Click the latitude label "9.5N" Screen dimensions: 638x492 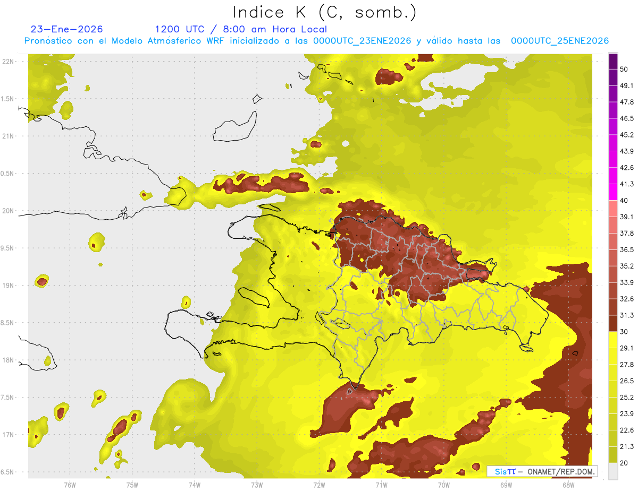point(8,248)
